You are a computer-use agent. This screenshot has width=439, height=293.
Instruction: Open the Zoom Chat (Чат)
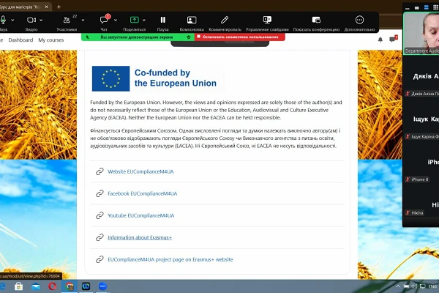click(x=104, y=20)
